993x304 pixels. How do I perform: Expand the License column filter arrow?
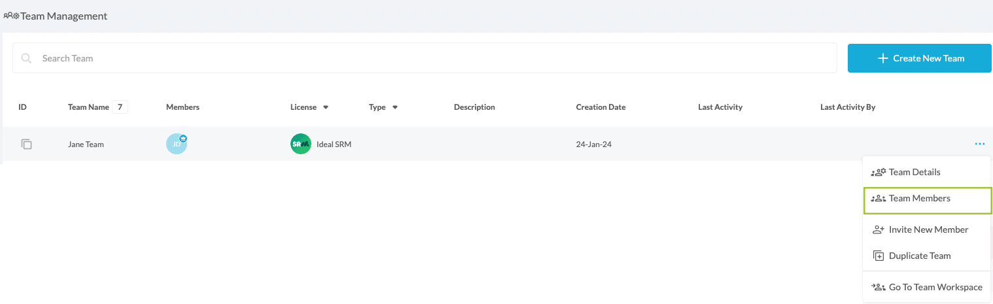tap(326, 107)
